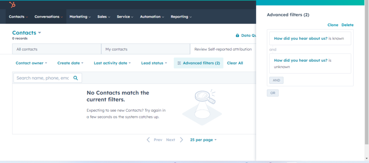Viewport: 369px width, 163px height.
Task: Go to next page arrow
Action: [181, 140]
